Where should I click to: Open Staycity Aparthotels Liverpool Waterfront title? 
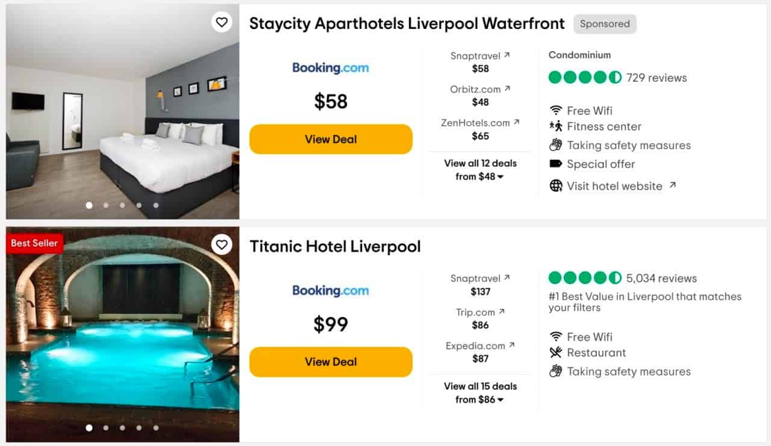point(407,23)
